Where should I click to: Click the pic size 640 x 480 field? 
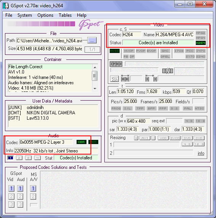click(138, 121)
